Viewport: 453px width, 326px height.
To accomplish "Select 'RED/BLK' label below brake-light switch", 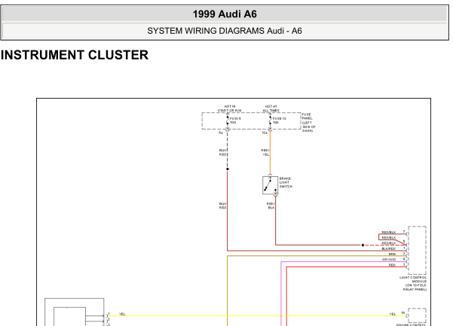I will [x=271, y=206].
